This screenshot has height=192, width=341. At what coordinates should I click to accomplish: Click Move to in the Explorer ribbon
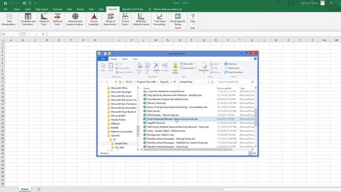[139, 68]
